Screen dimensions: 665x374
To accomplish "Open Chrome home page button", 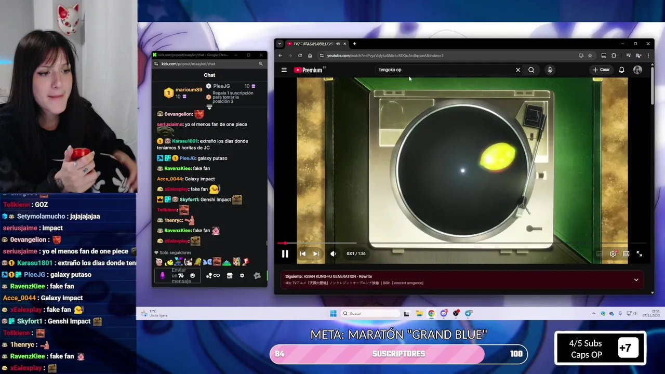I will (310, 56).
